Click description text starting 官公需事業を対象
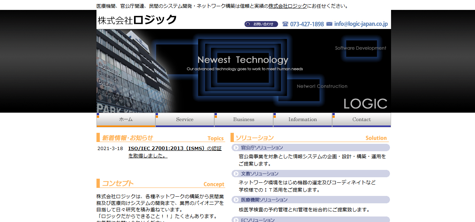Viewport: 475px width, 222px height. [312, 160]
